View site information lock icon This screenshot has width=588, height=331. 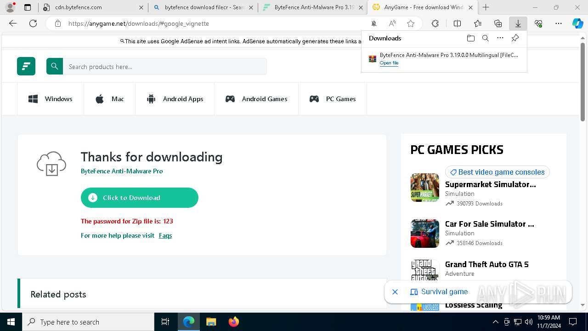(x=58, y=23)
